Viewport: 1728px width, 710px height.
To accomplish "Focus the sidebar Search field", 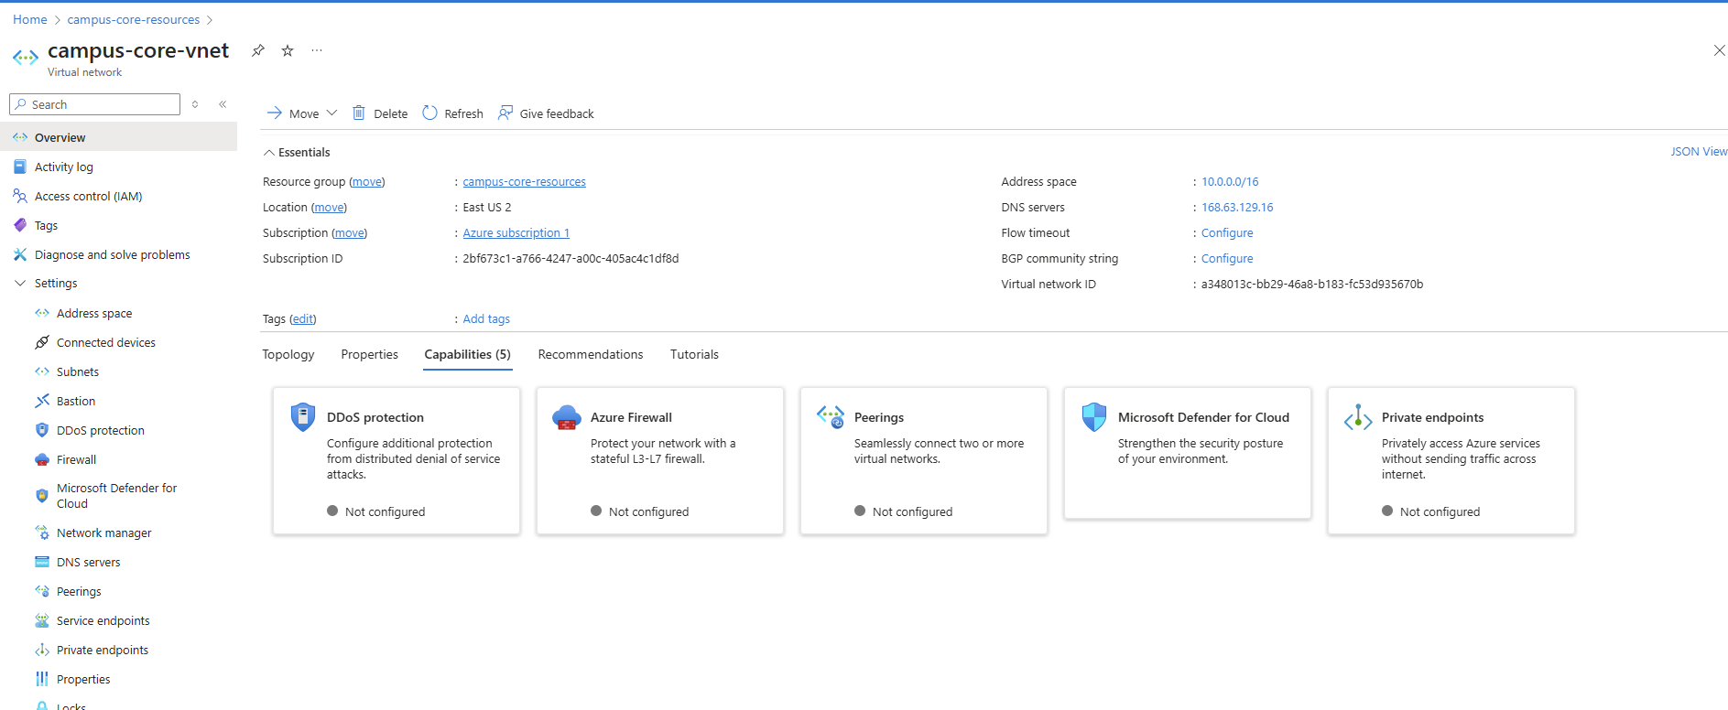I will (94, 104).
